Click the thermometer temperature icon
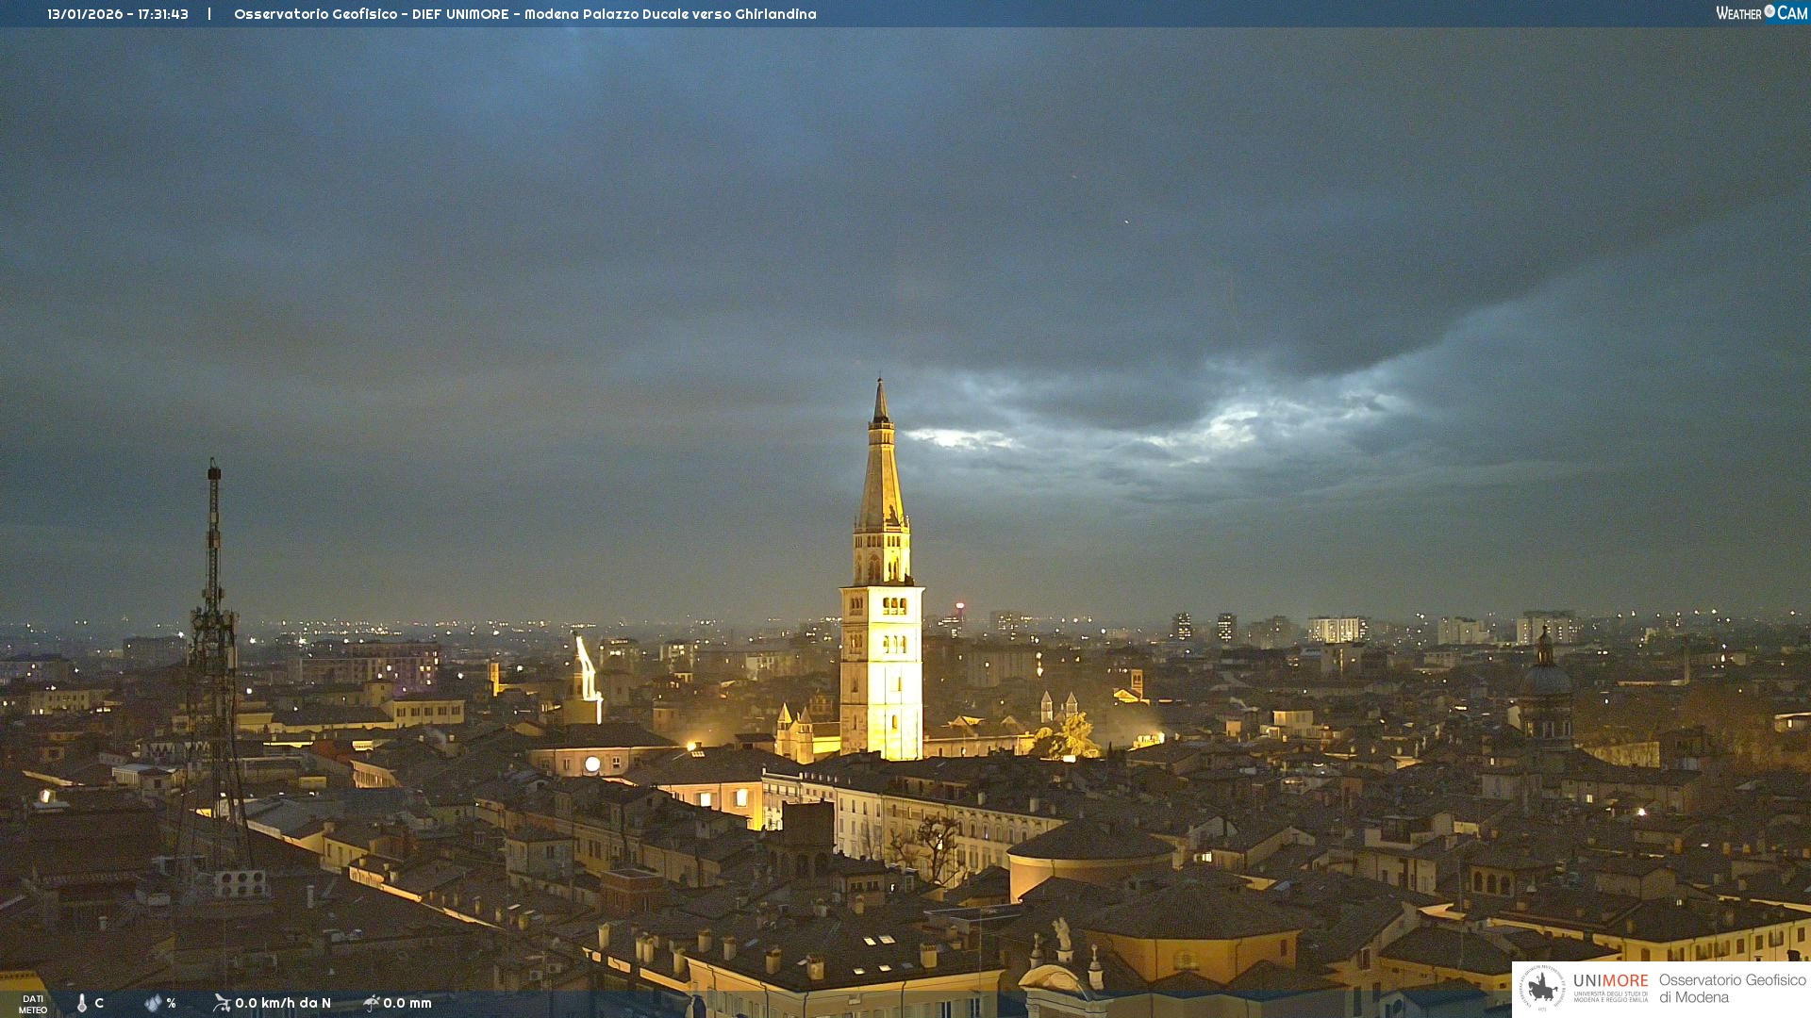Image resolution: width=1811 pixels, height=1018 pixels. (x=82, y=1003)
